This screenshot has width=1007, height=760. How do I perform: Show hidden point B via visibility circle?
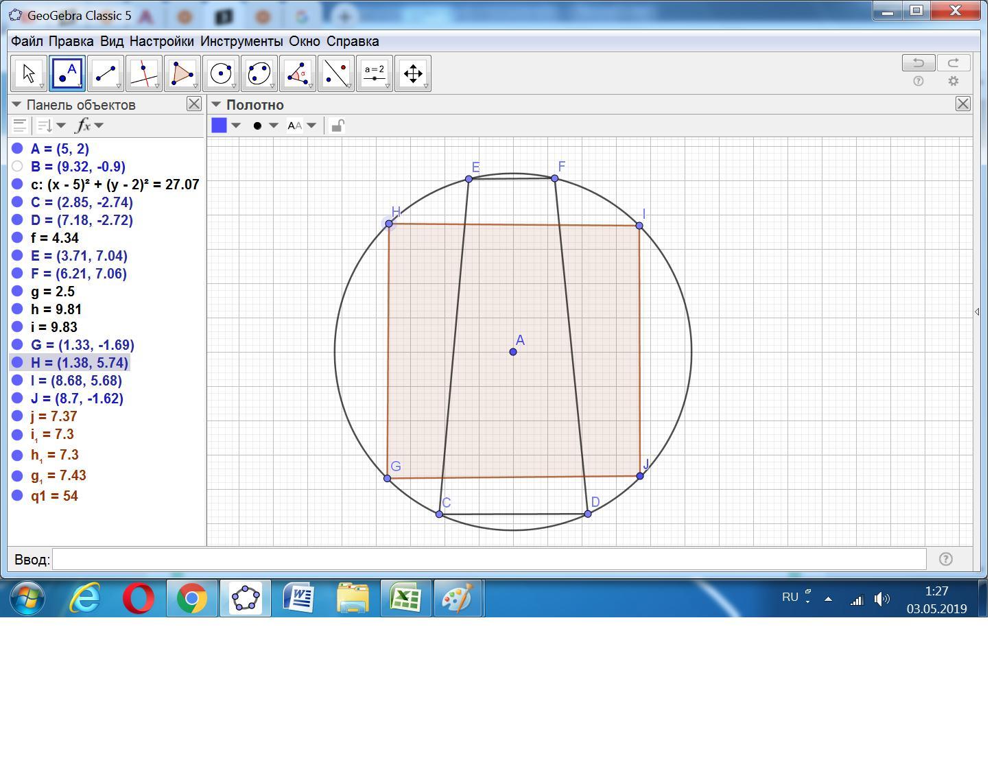coord(18,166)
